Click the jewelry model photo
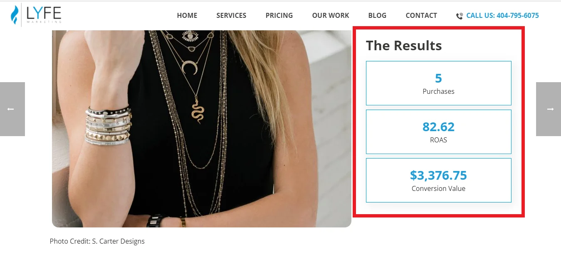 coord(202,129)
